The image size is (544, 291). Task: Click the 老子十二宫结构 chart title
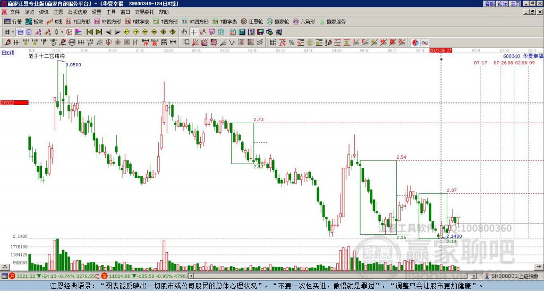[x=47, y=56]
